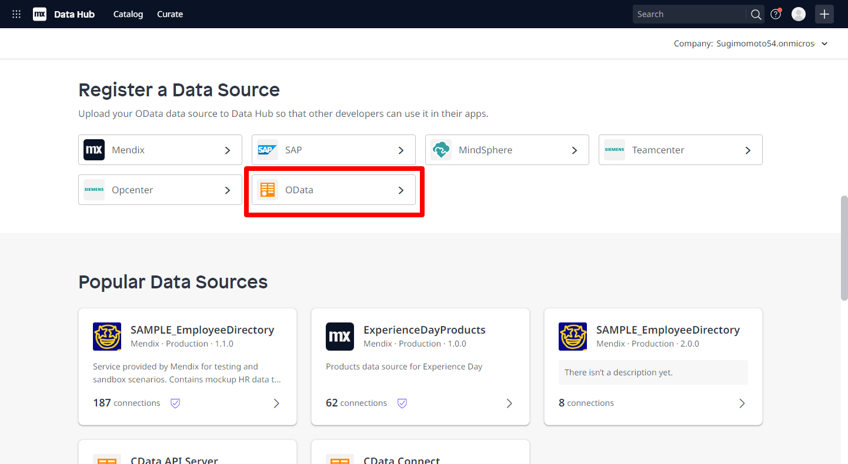The image size is (848, 464).
Task: Open the Catalog menu item
Action: pos(128,14)
